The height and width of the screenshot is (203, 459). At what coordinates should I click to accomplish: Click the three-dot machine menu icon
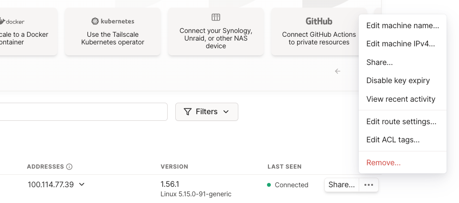(x=369, y=185)
